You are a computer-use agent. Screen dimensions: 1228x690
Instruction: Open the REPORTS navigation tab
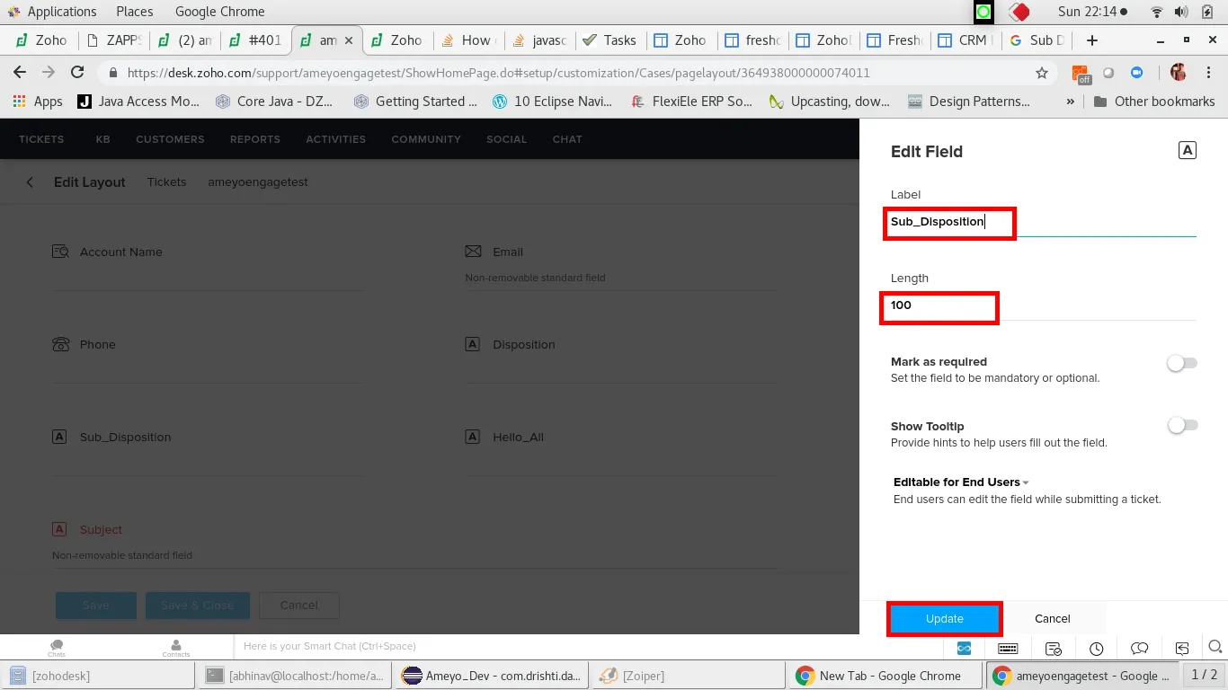[255, 139]
